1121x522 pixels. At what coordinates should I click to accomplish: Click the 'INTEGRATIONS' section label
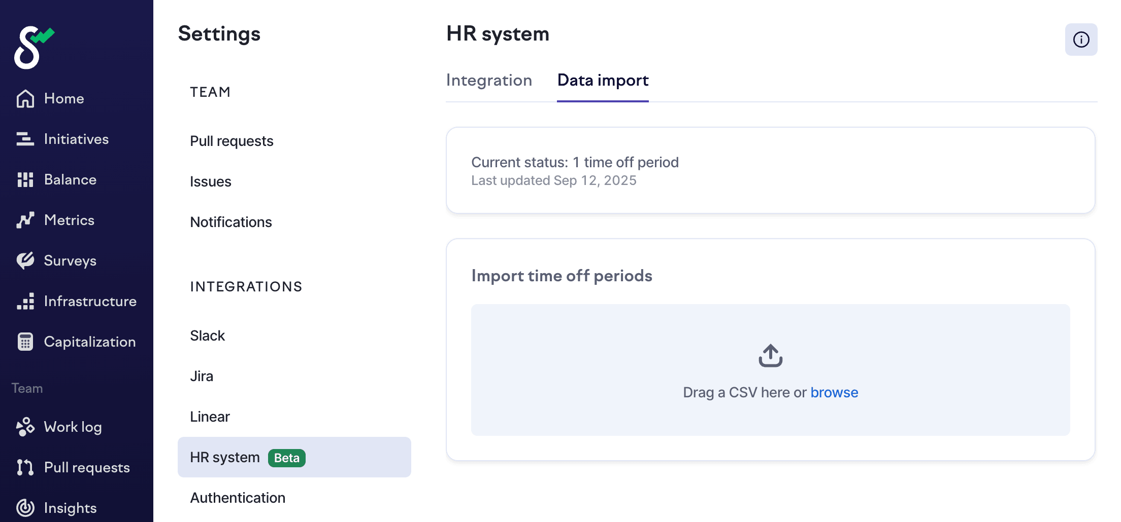point(246,287)
